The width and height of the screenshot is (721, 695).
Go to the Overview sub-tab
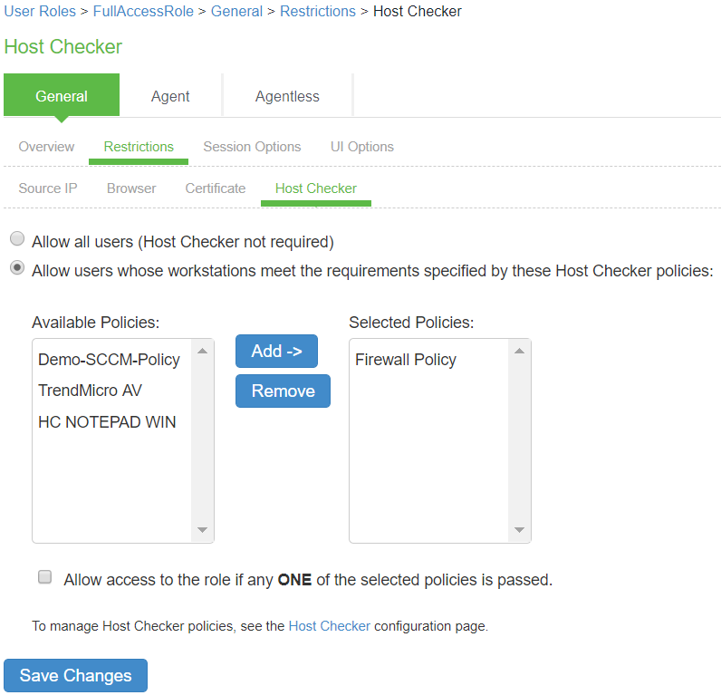pyautogui.click(x=46, y=147)
